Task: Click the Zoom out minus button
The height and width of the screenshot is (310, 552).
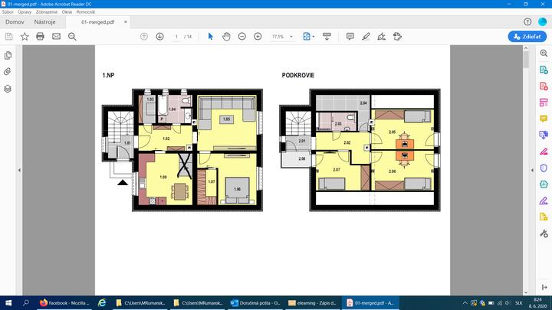Action: (242, 37)
